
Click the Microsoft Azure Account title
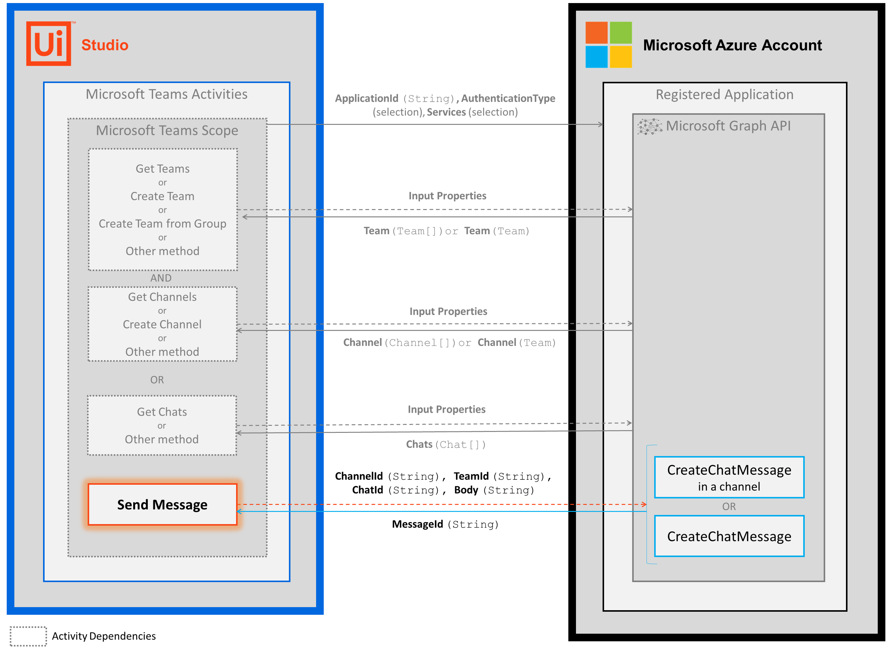coord(732,45)
